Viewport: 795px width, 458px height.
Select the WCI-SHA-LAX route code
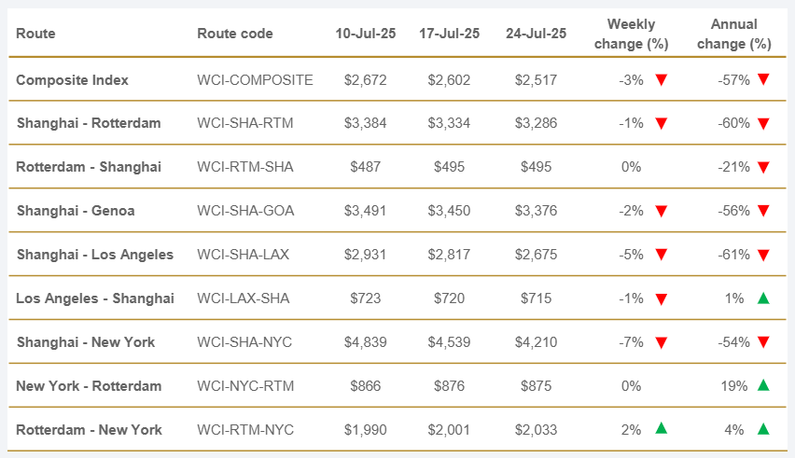244,255
